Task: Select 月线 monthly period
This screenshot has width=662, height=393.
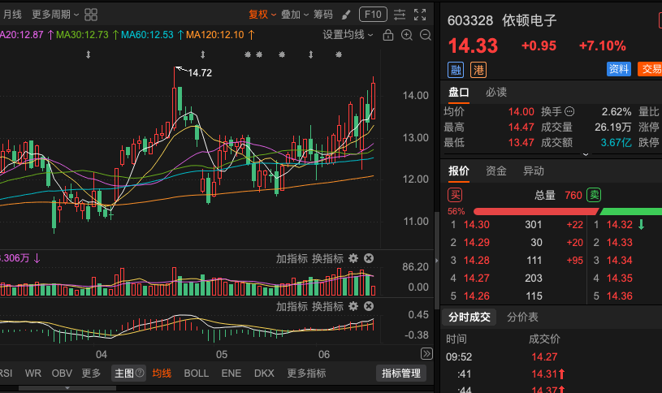Action: (12, 15)
